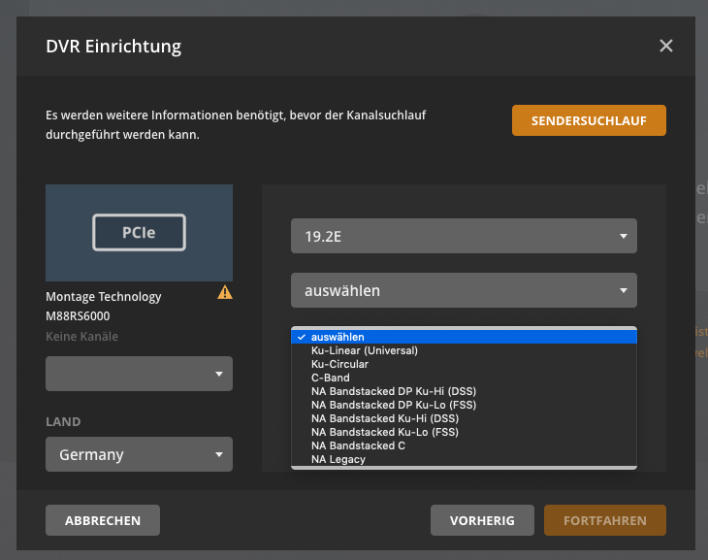The image size is (708, 560).
Task: Choose Ku-Circular option
Action: tap(464, 364)
